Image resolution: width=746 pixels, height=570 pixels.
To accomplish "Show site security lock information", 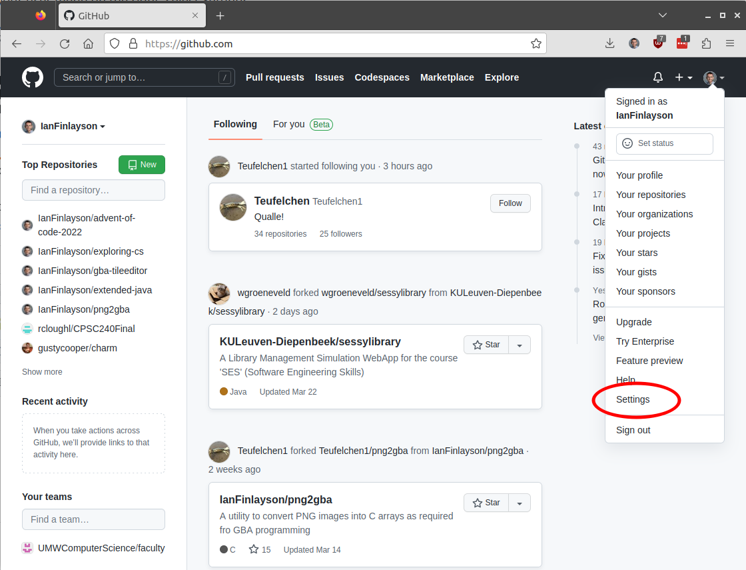I will [133, 44].
